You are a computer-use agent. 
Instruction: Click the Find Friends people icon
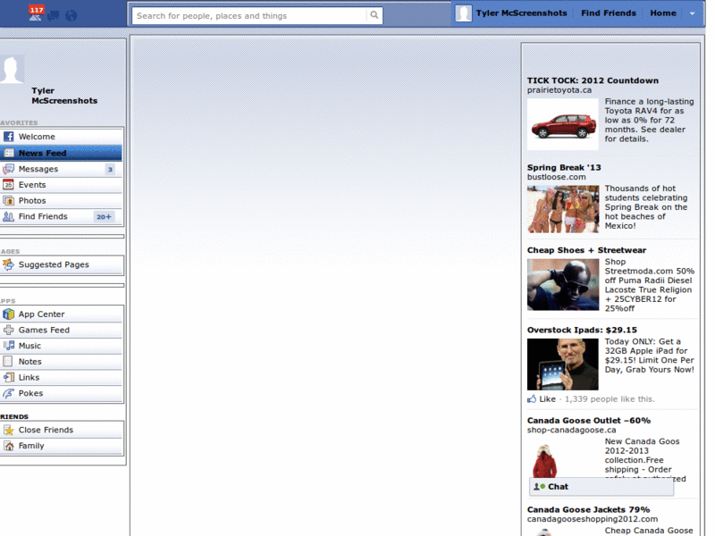[x=8, y=216]
